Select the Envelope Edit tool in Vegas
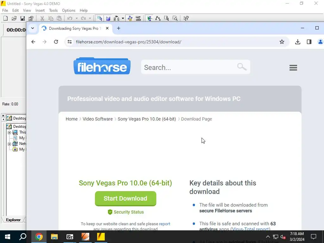Viewport: 324px width, 243px height. [158, 18]
